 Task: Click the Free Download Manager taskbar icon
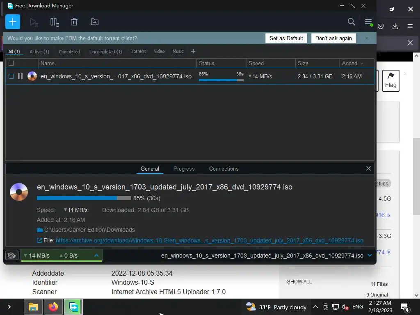pyautogui.click(x=73, y=307)
